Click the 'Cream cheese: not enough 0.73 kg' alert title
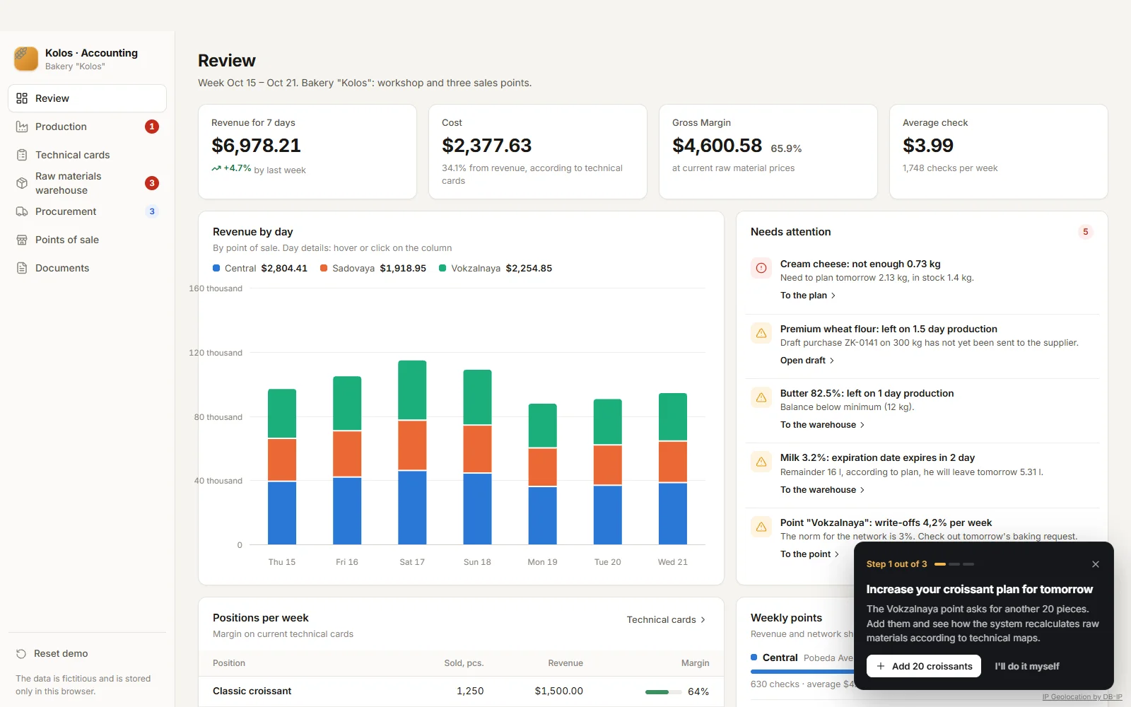The width and height of the screenshot is (1131, 707). click(860, 264)
